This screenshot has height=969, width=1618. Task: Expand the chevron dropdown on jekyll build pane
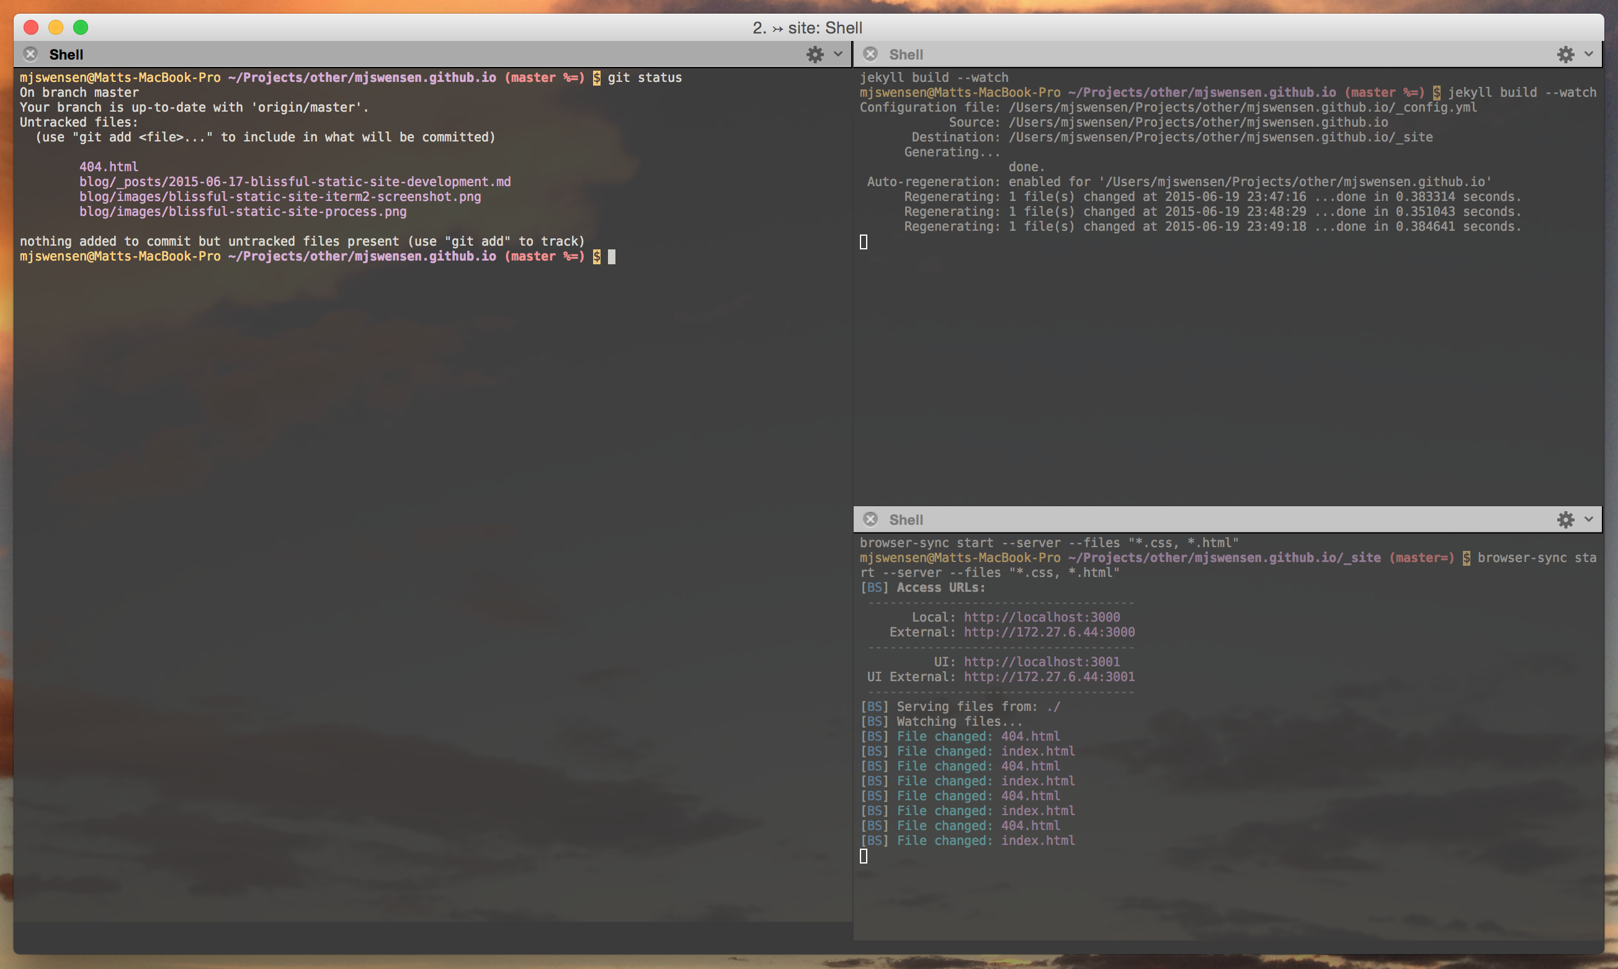point(1588,54)
